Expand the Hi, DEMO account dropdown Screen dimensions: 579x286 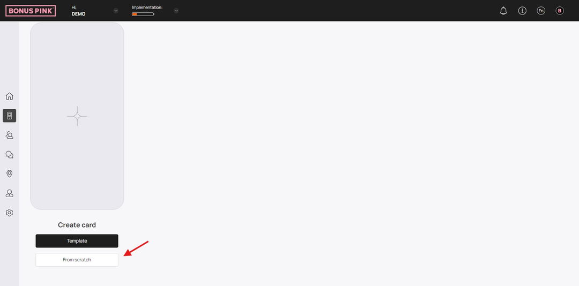[116, 11]
